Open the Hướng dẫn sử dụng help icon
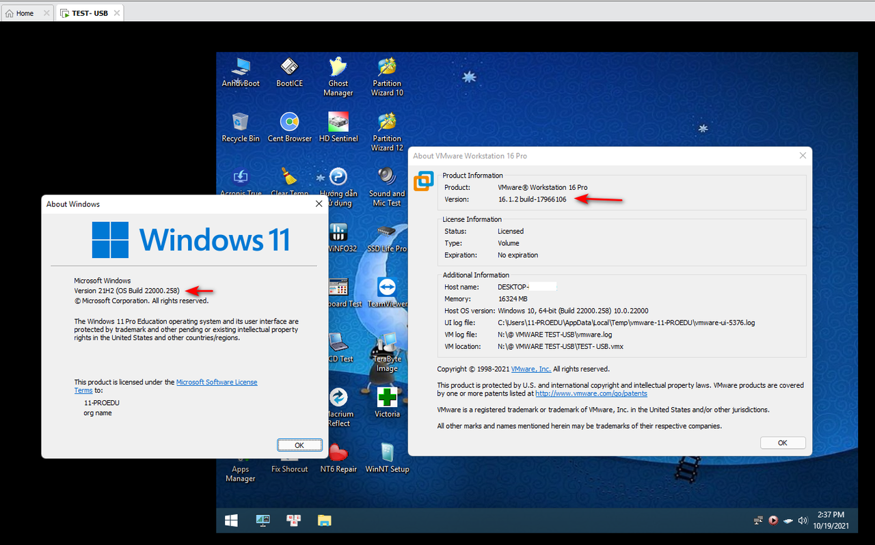This screenshot has height=545, width=875. pos(338,186)
